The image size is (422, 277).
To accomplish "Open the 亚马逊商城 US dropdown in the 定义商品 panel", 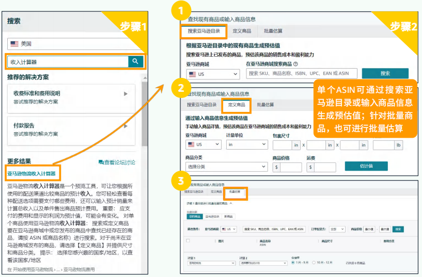I will tap(204, 144).
